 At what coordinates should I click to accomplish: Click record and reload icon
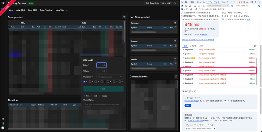click(186, 6)
